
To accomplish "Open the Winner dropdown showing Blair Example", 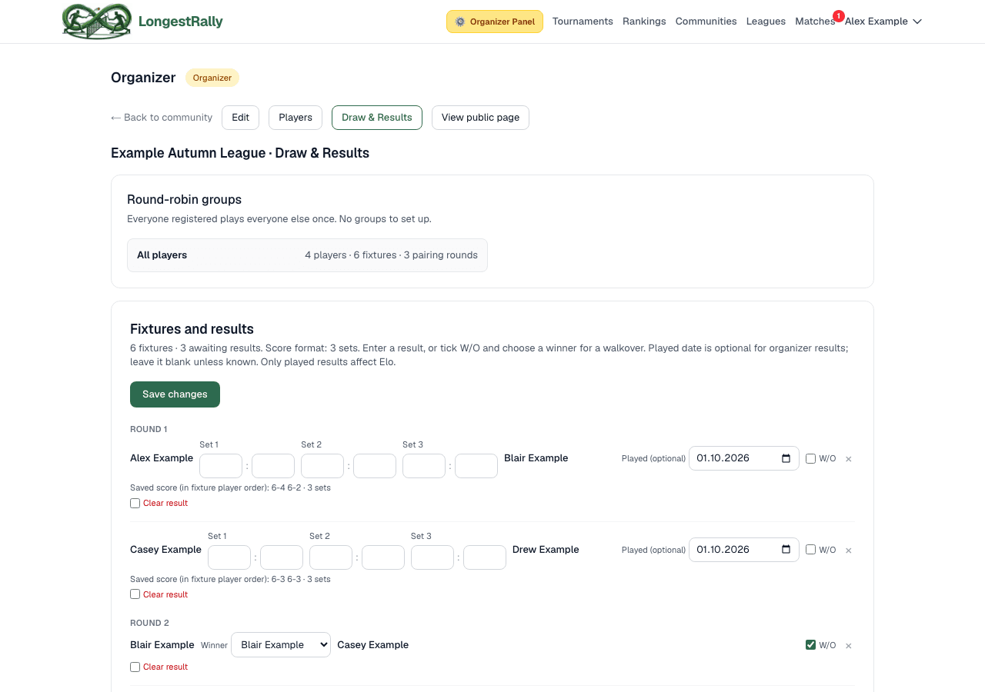I will coord(281,645).
